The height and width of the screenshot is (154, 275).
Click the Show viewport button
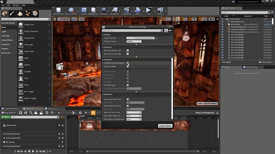pyautogui.click(x=81, y=19)
